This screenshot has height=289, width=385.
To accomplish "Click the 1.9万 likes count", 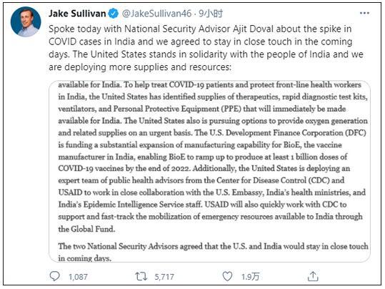I will (x=250, y=277).
